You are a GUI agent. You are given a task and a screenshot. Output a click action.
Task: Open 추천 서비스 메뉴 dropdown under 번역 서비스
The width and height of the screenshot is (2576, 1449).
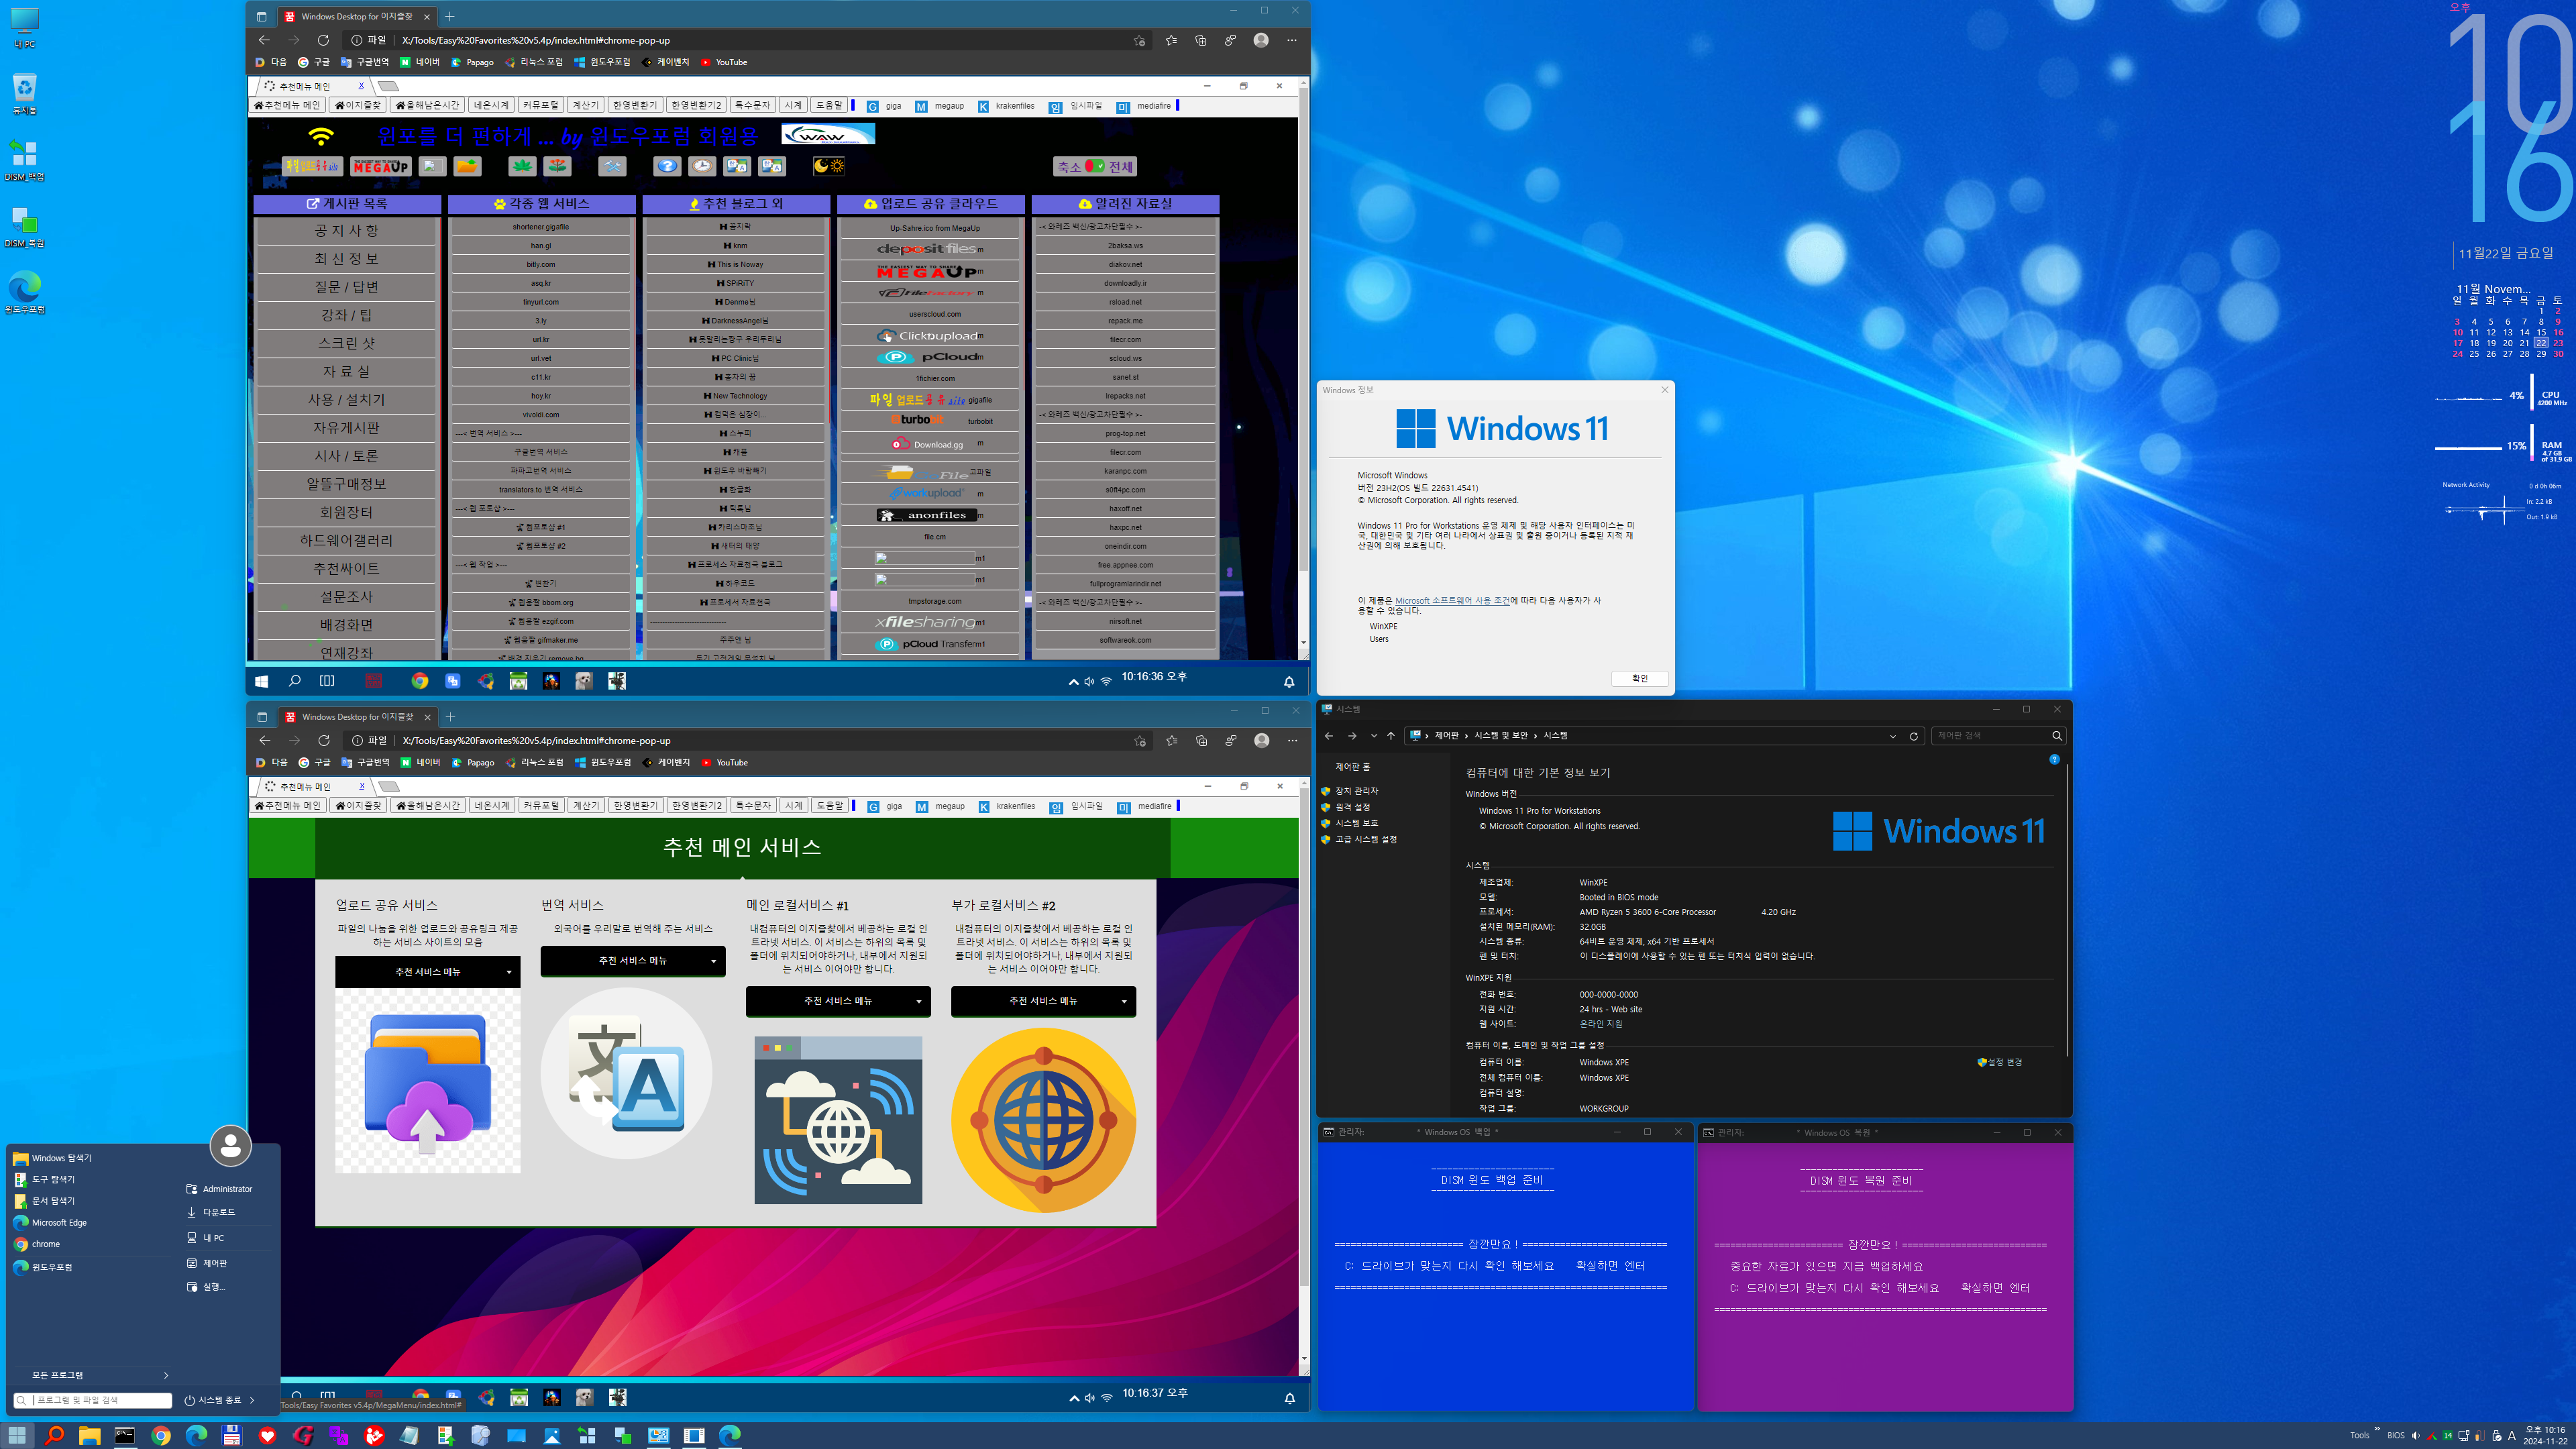click(633, 961)
